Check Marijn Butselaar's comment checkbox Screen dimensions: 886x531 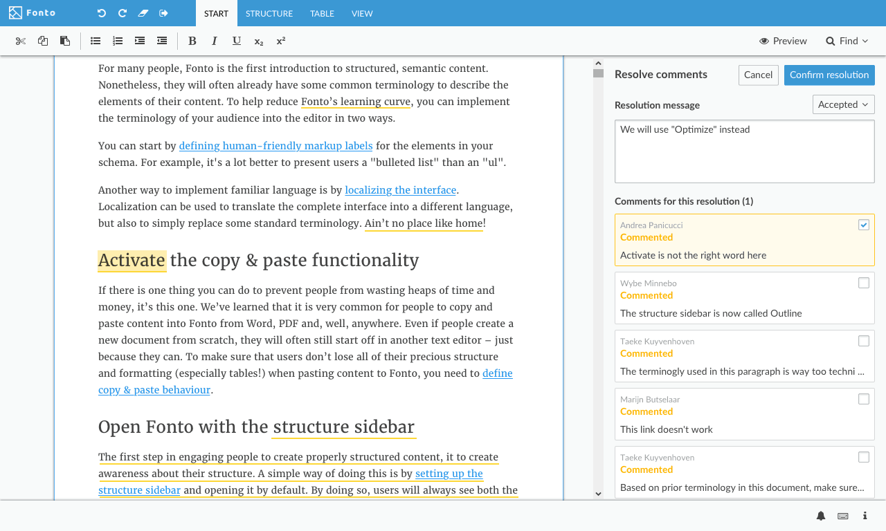(x=864, y=399)
